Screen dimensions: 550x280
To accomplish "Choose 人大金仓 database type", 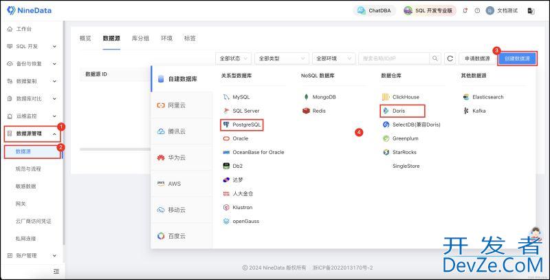I will pyautogui.click(x=238, y=194).
